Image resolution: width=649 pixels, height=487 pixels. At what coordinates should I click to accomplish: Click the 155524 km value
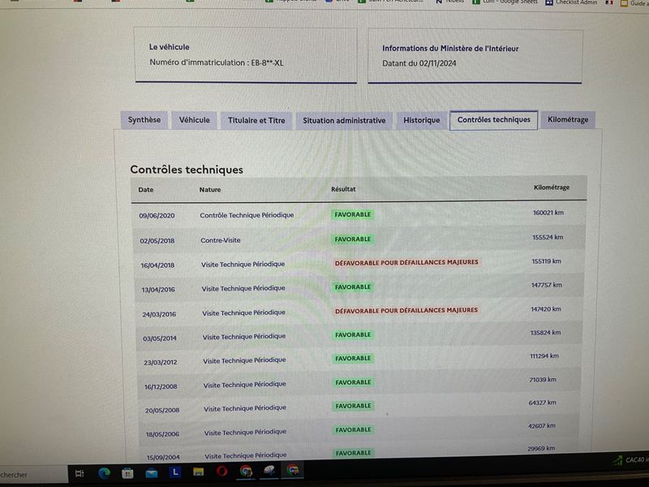tap(548, 237)
